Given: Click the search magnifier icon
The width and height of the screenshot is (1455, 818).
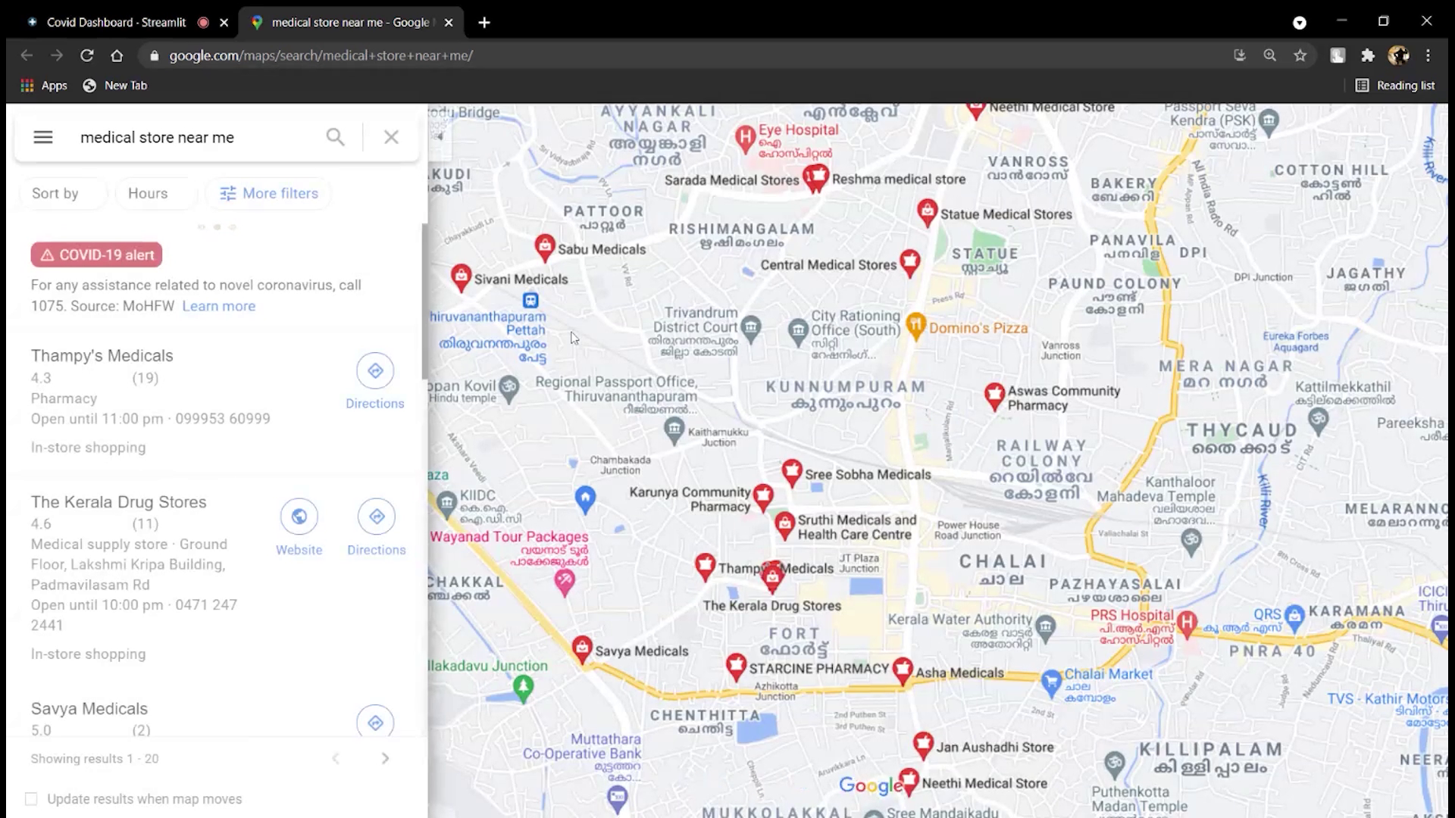Looking at the screenshot, I should (x=335, y=137).
